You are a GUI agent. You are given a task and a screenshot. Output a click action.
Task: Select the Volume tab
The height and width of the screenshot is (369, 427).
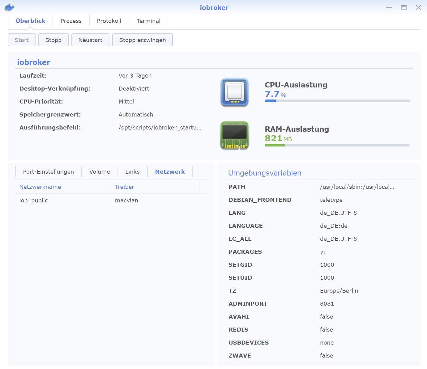pyautogui.click(x=100, y=172)
